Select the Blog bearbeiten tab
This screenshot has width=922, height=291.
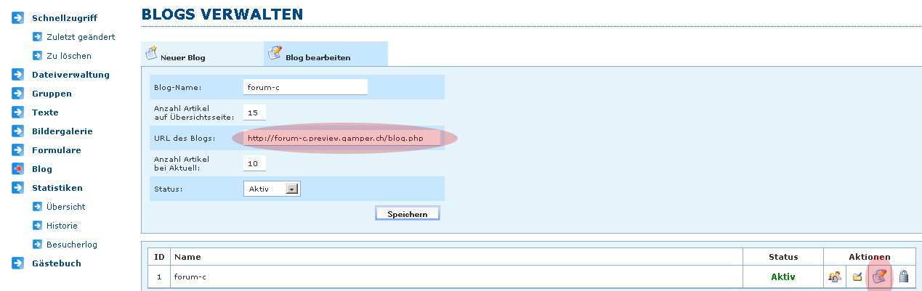click(x=318, y=57)
